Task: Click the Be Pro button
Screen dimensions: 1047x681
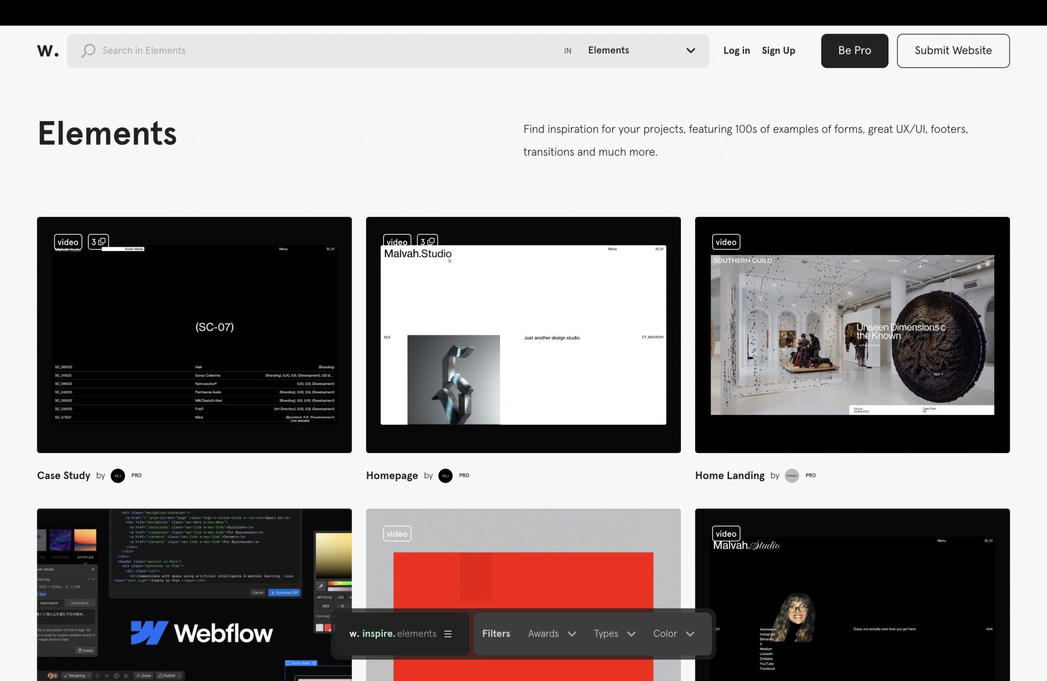Action: pyautogui.click(x=854, y=51)
